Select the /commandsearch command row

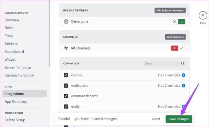pos(124,96)
